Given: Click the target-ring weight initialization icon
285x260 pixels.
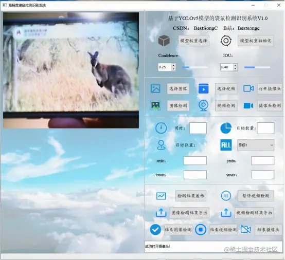Looking at the screenshot, I should [x=226, y=41].
